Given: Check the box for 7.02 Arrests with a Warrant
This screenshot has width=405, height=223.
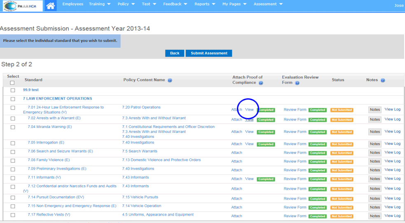Looking at the screenshot, I should pyautogui.click(x=13, y=118).
